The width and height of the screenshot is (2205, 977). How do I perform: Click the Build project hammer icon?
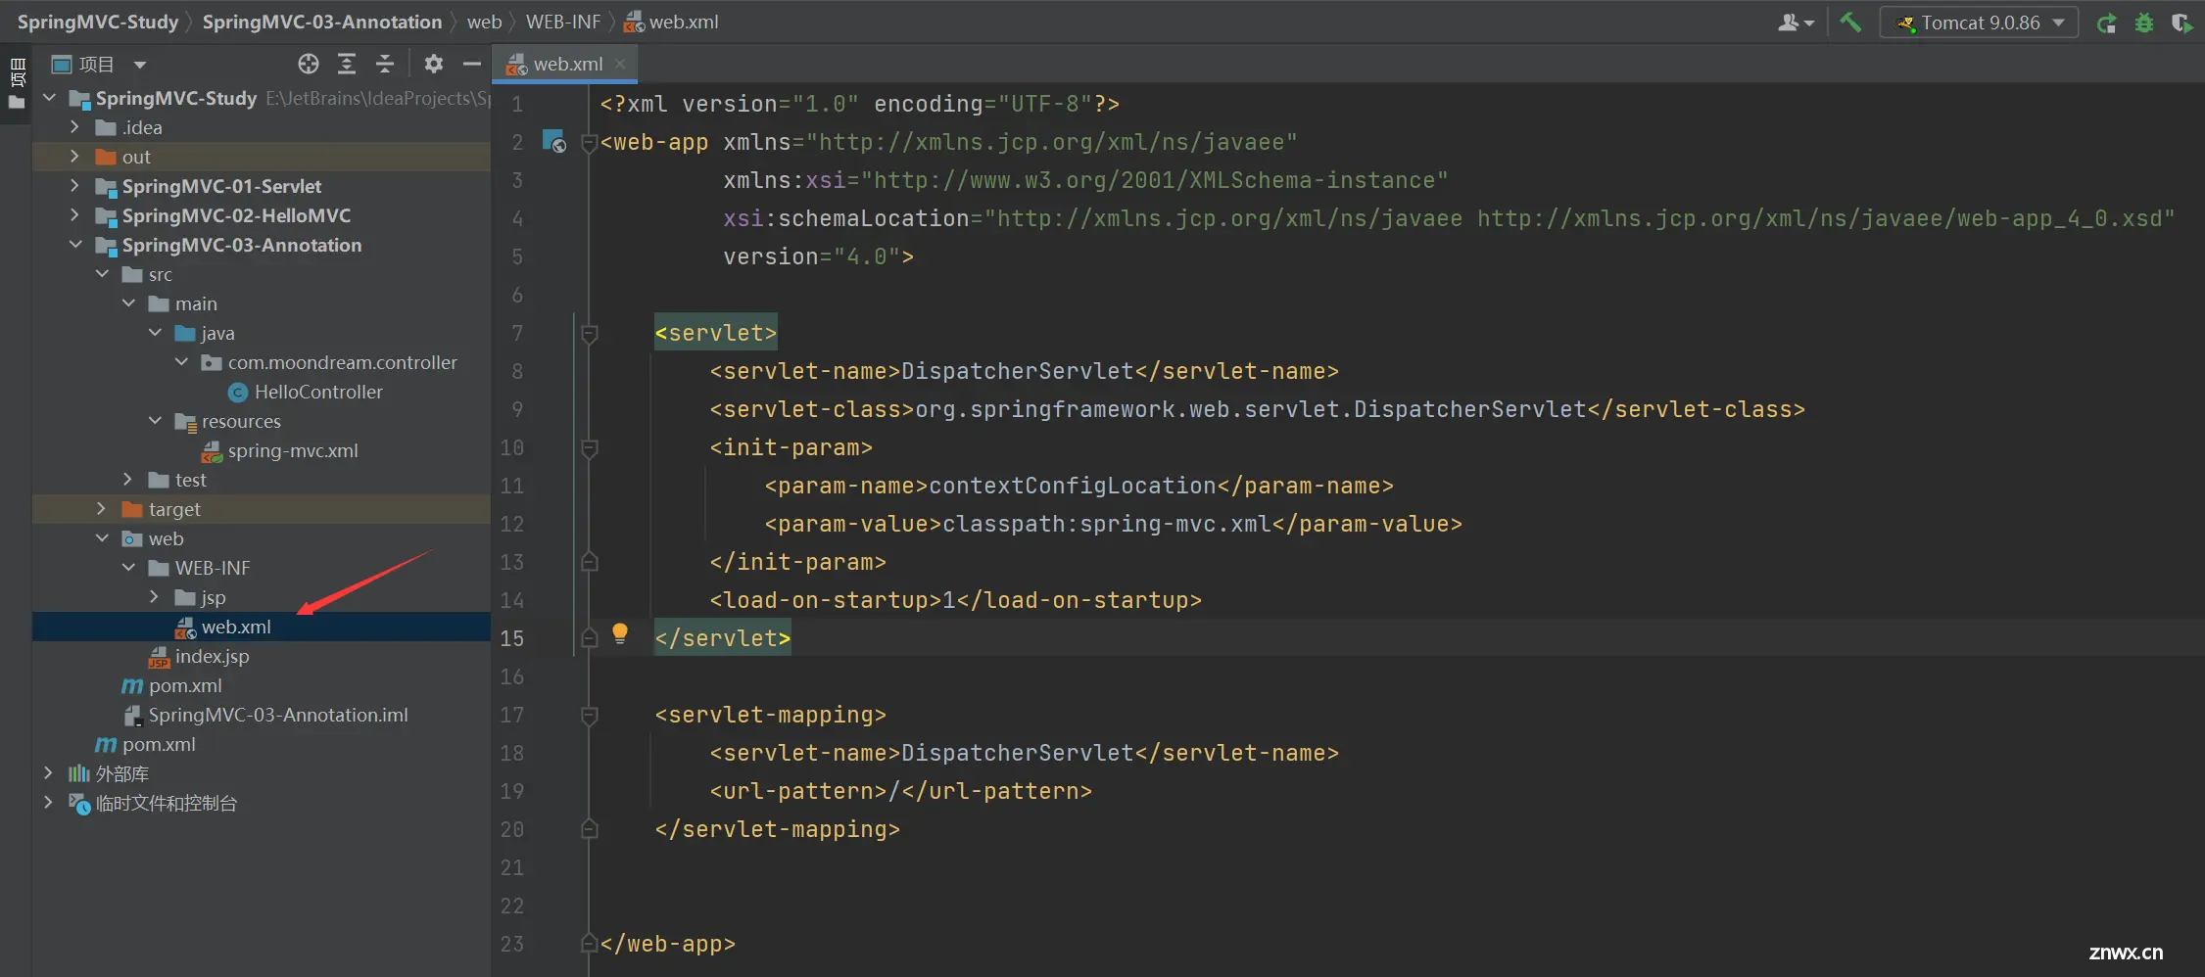point(1850,23)
